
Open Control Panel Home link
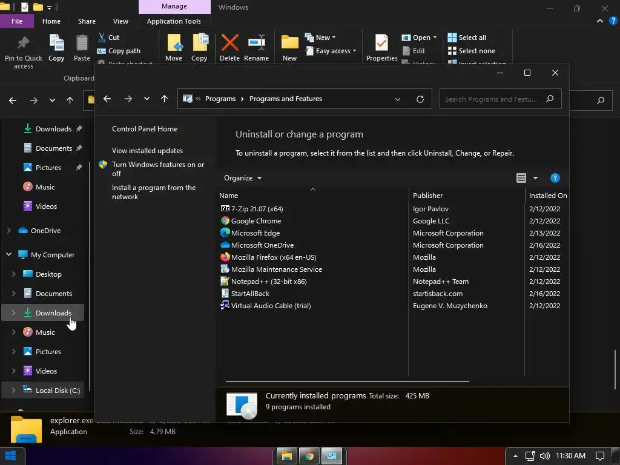pos(145,129)
